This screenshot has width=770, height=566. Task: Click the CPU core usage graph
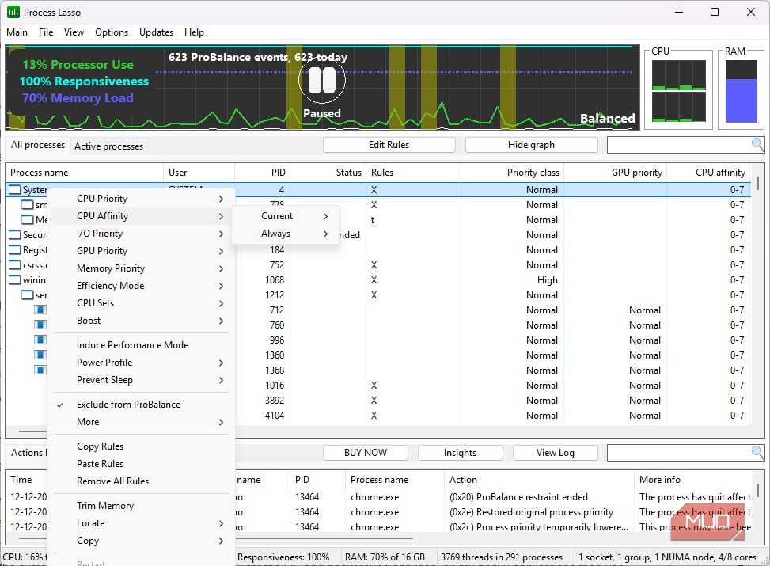click(679, 91)
